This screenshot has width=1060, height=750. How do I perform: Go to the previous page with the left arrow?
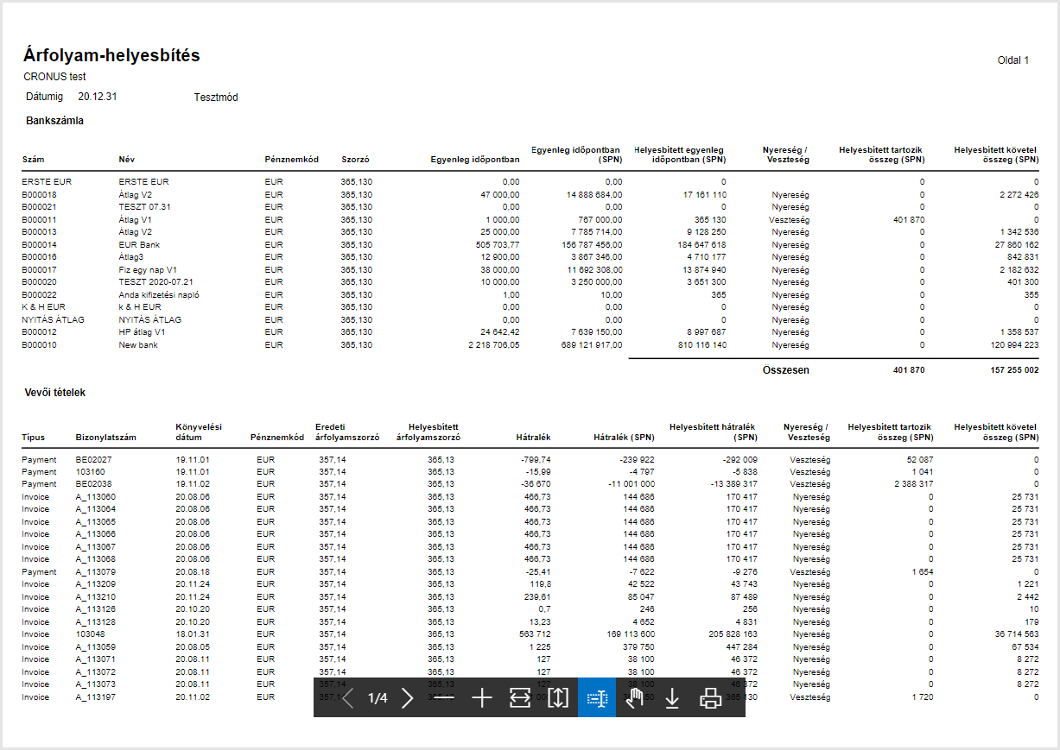click(x=347, y=698)
